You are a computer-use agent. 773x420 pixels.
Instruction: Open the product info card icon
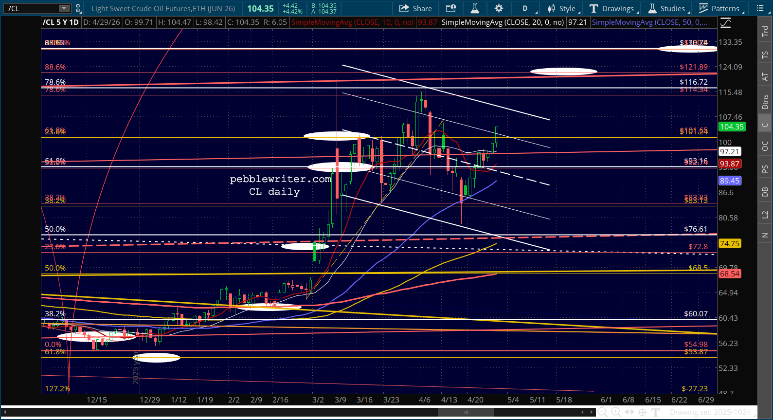451,8
